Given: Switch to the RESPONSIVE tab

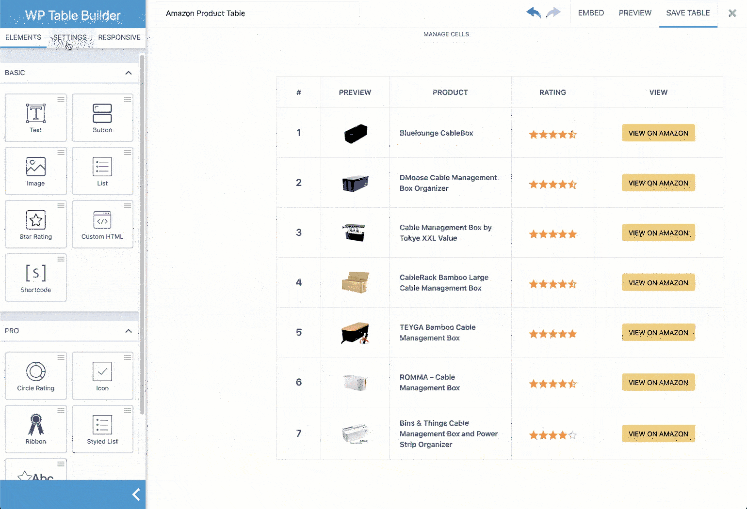Looking at the screenshot, I should [x=119, y=37].
